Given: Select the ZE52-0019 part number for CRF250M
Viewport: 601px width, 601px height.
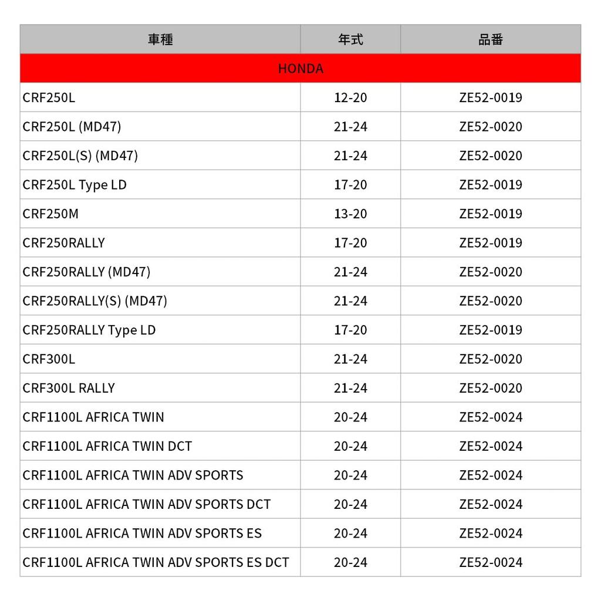Looking at the screenshot, I should click(491, 214).
